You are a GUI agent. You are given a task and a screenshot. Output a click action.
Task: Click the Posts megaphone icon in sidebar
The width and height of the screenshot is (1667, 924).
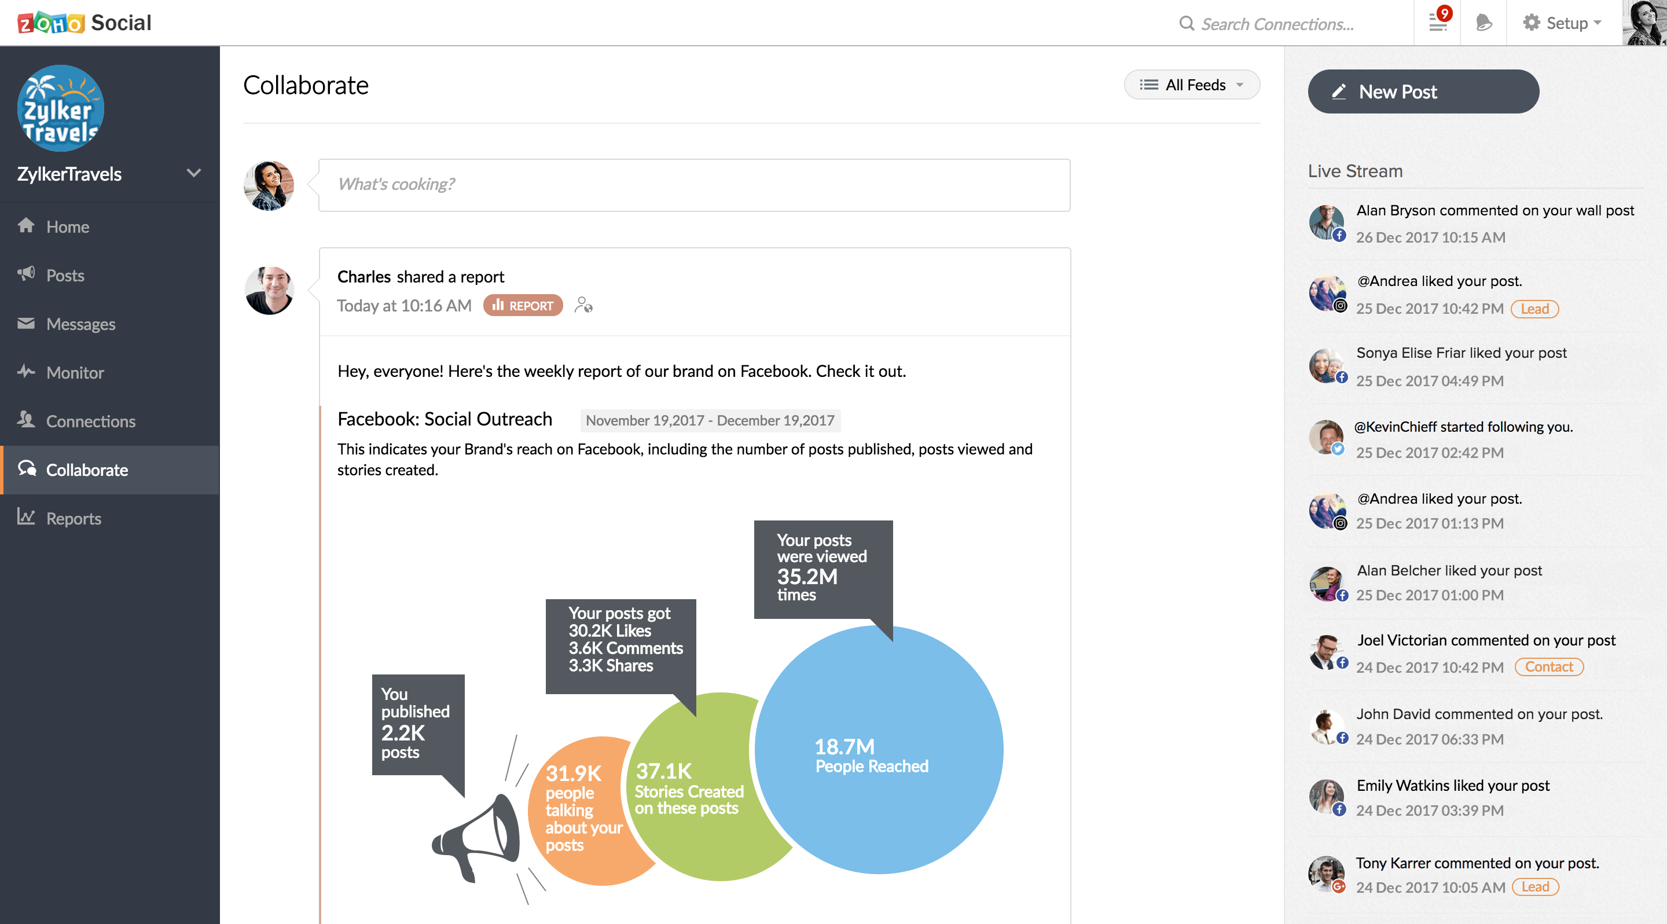(26, 274)
